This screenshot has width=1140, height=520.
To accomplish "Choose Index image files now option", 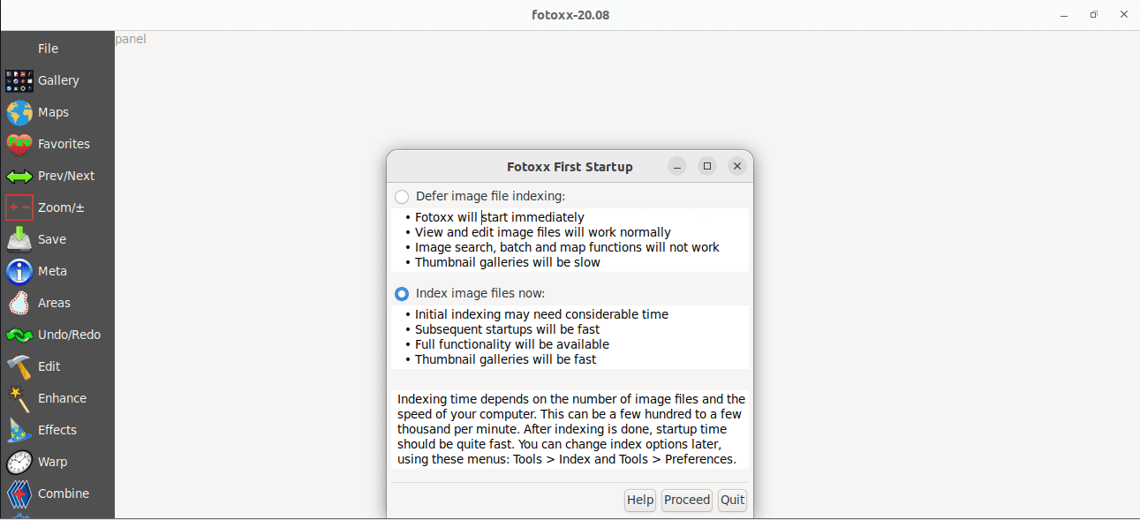I will pos(402,294).
